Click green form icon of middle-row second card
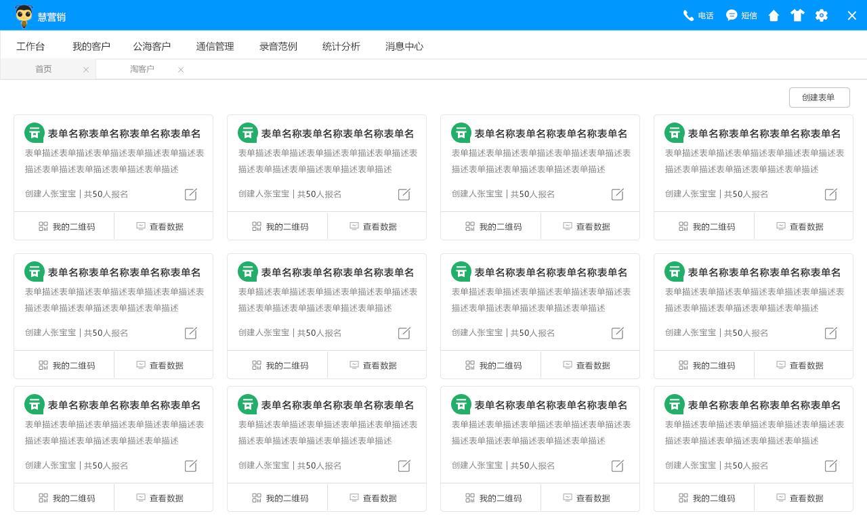 pos(248,272)
